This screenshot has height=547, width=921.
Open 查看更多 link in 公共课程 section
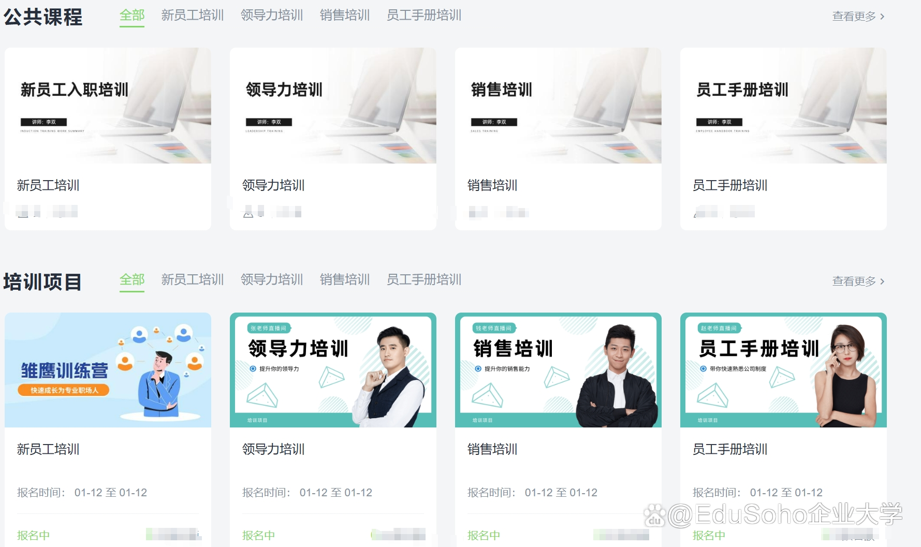coord(858,17)
